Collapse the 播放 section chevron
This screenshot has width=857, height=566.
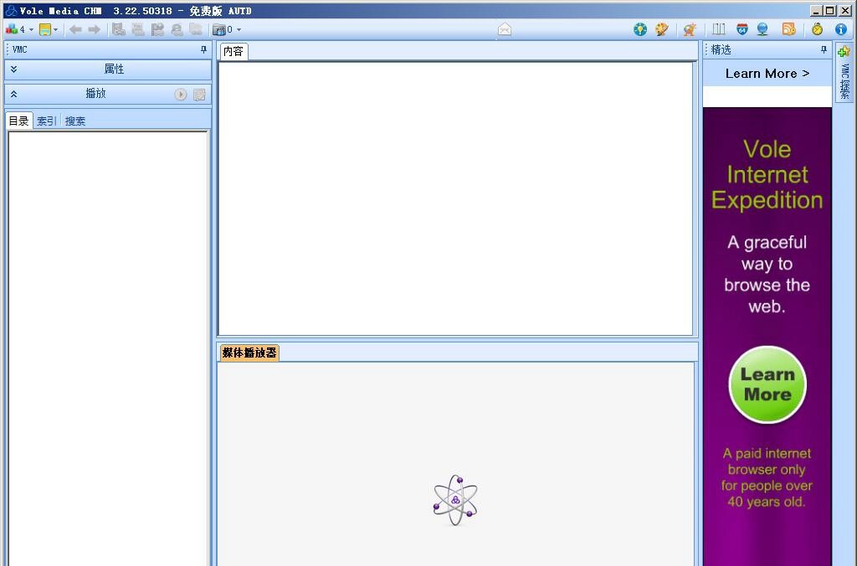[x=13, y=94]
